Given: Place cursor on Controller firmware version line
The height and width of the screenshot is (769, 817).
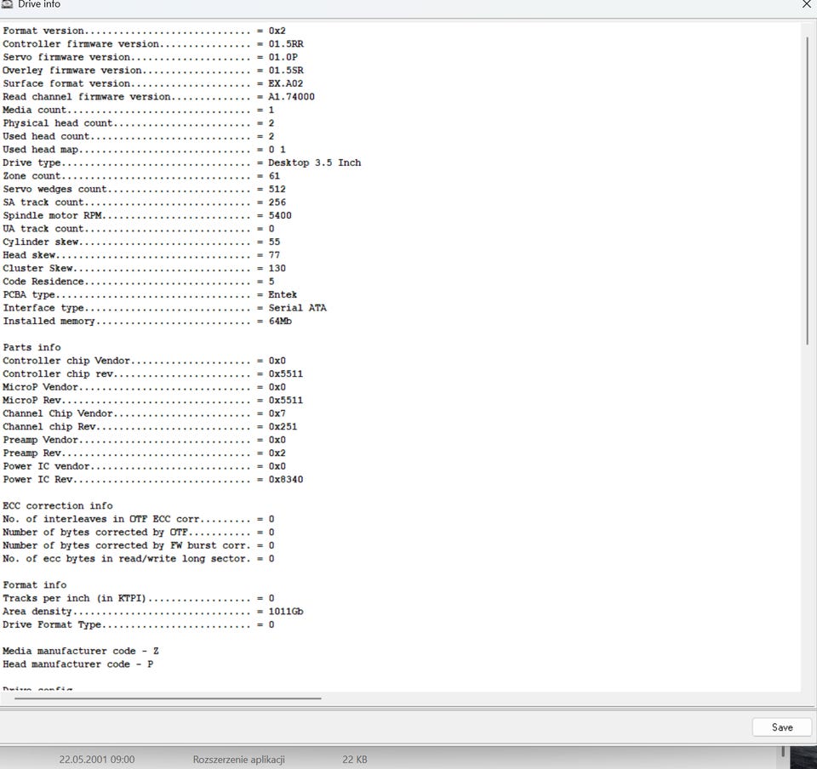Looking at the screenshot, I should (153, 44).
